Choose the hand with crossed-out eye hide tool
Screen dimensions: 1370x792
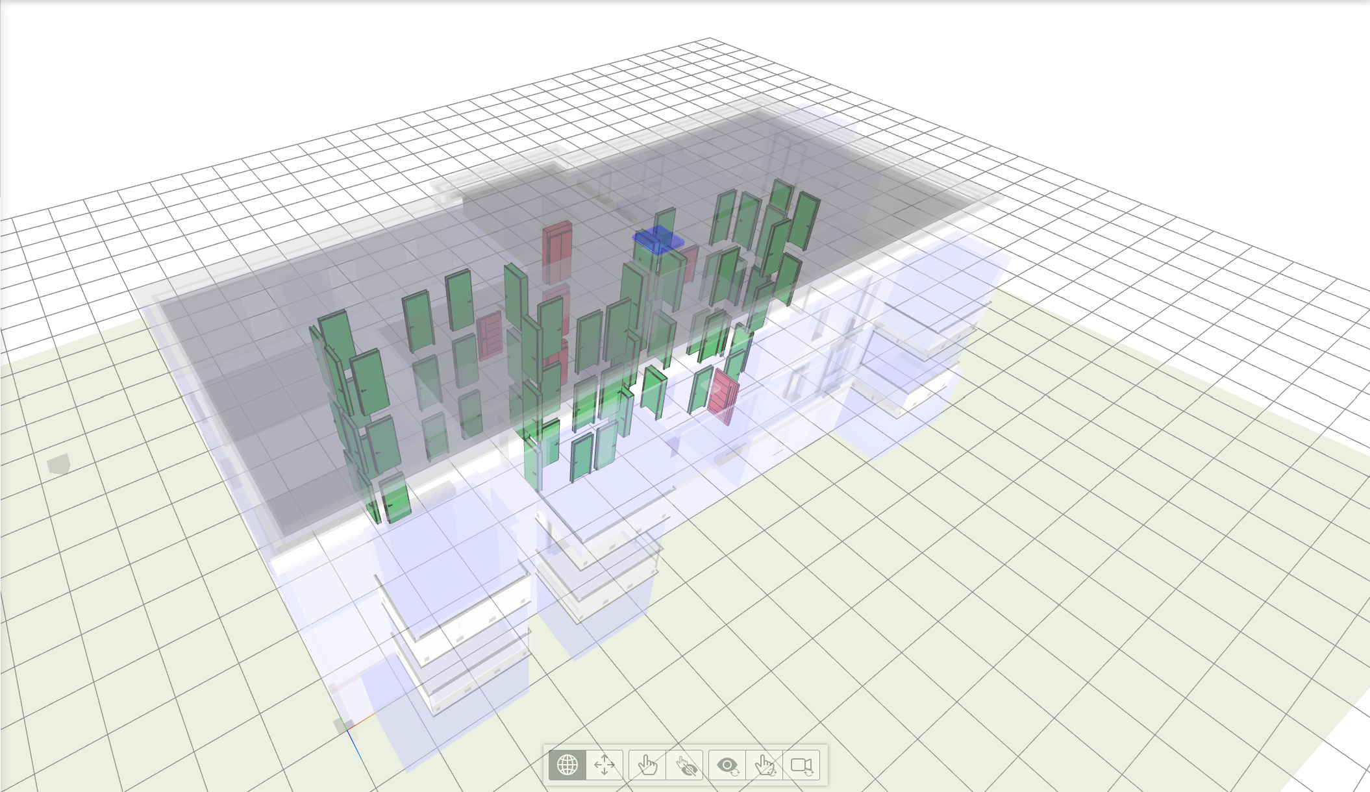tap(685, 765)
